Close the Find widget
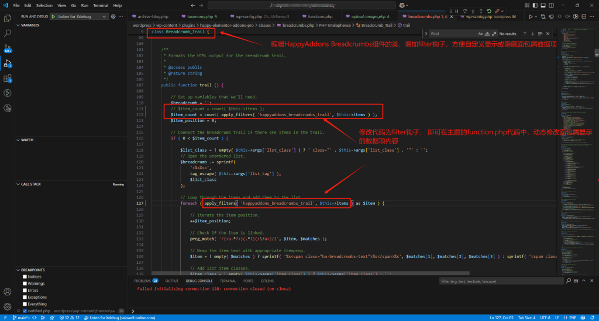The width and height of the screenshot is (599, 321). pyautogui.click(x=548, y=33)
